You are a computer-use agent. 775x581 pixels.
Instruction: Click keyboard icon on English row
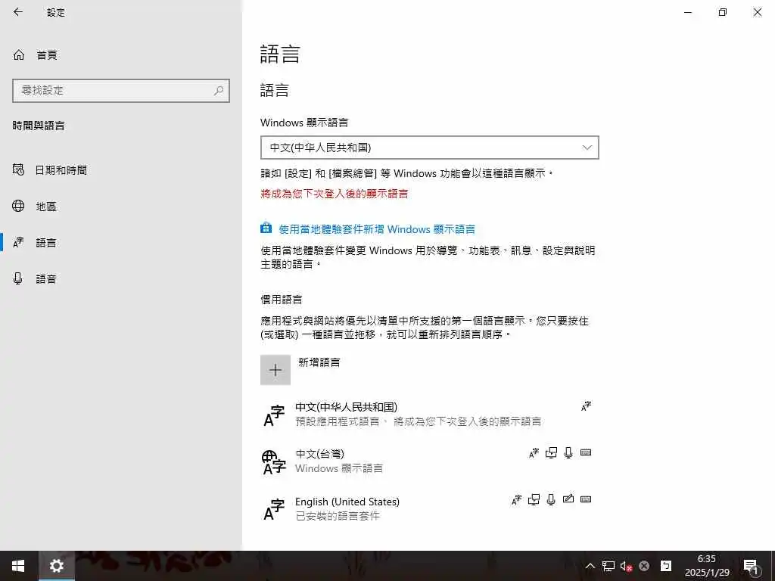586,499
